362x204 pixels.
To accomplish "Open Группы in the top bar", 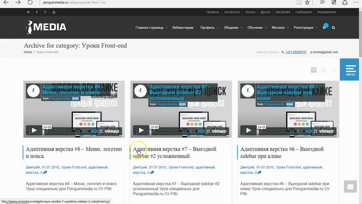I will (250, 12).
